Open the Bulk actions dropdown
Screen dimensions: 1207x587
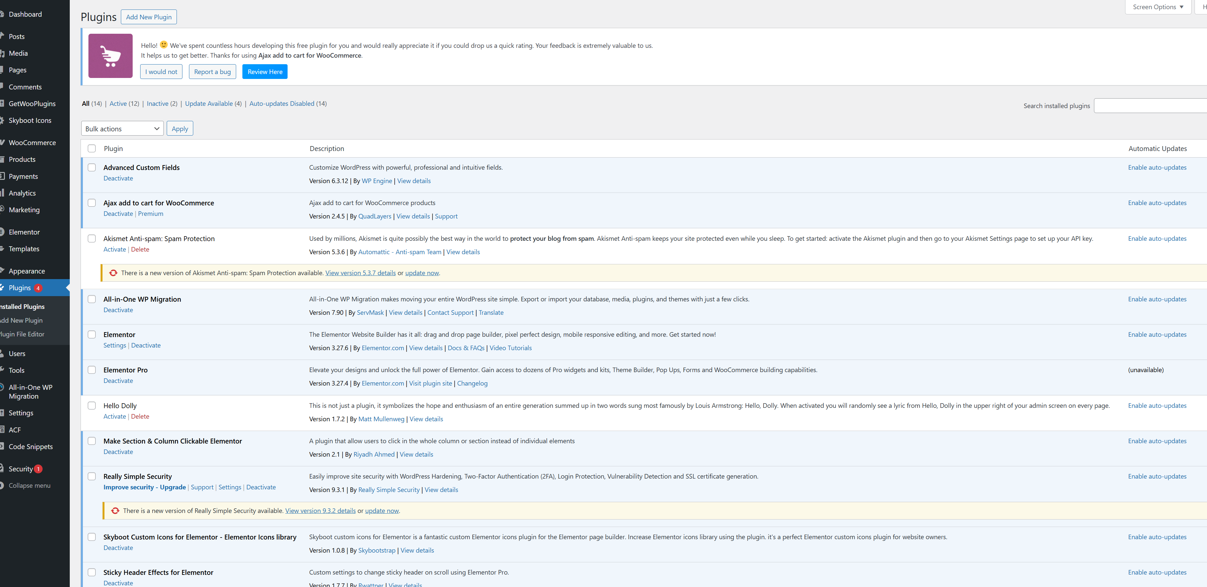(122, 129)
